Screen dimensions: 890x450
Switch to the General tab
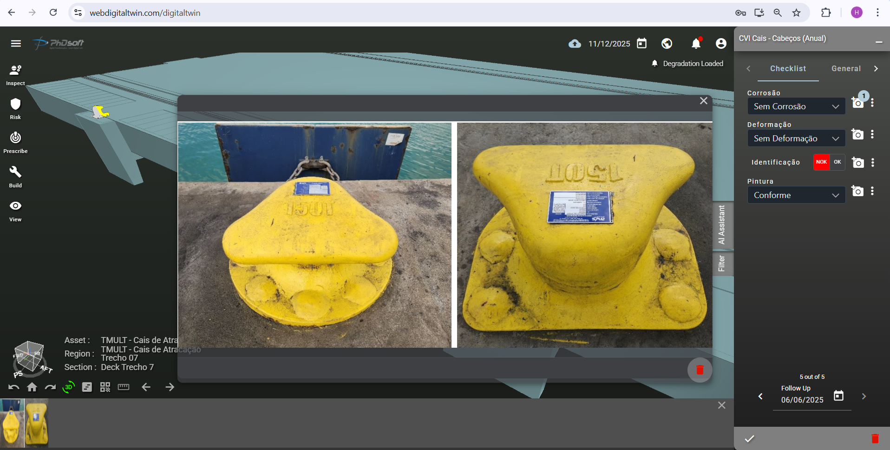coord(846,69)
